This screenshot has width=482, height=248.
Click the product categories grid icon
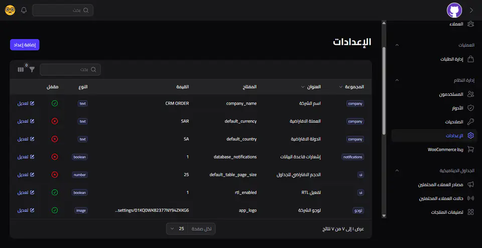tap(470, 212)
